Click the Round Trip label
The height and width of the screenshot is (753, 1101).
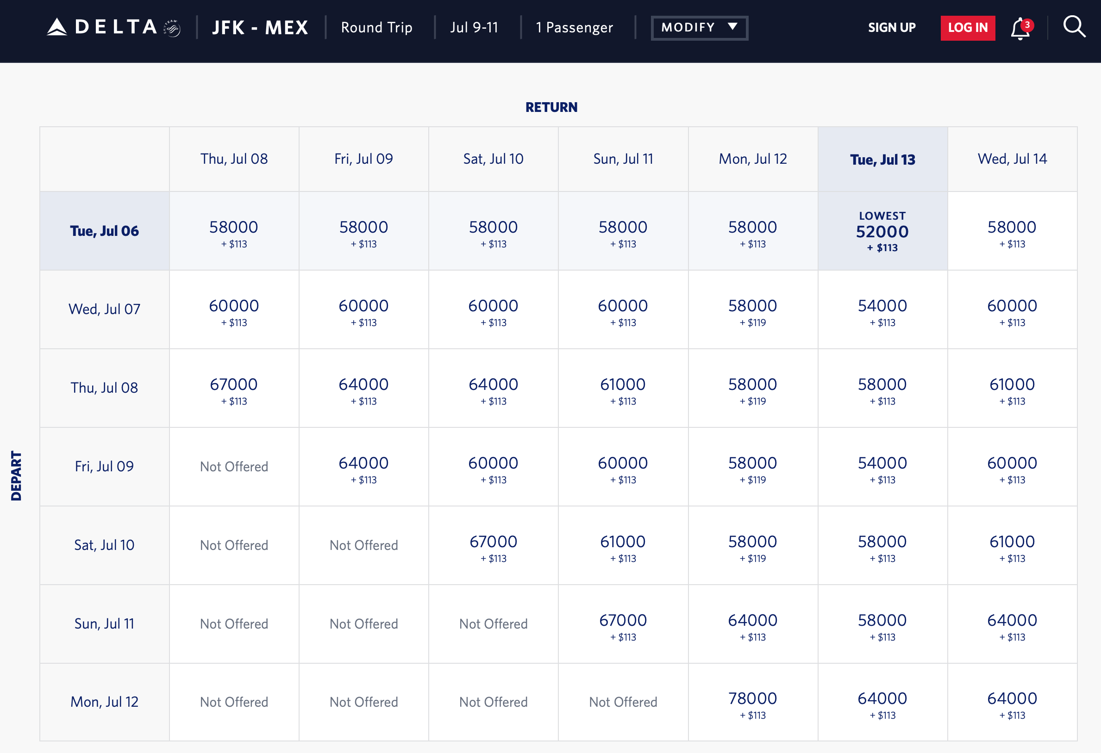[x=376, y=27]
